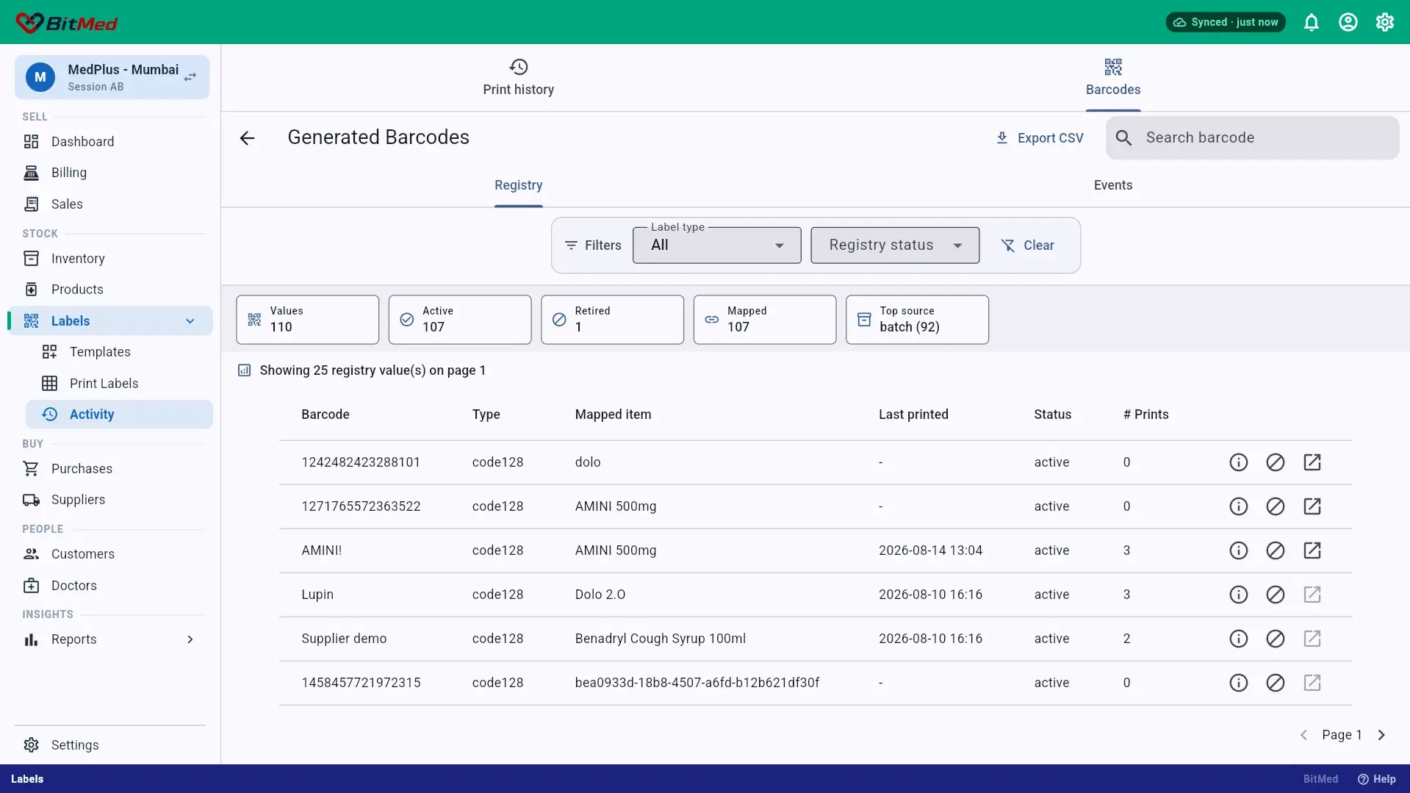
Task: Click the Values 110 stat card
Action: tap(307, 320)
